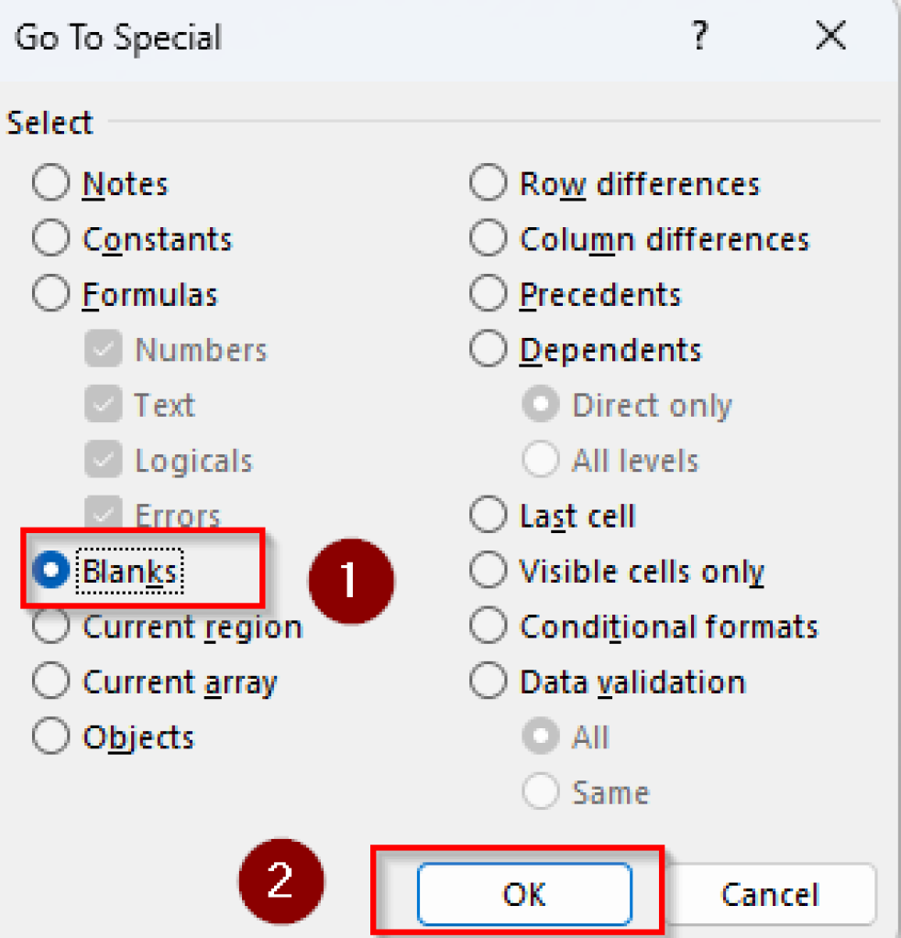Select the Precedents option
The width and height of the screenshot is (901, 938).
488,293
